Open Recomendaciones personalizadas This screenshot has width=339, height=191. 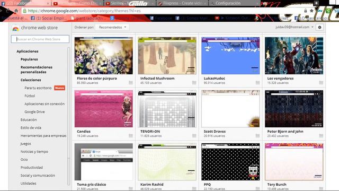(37, 70)
